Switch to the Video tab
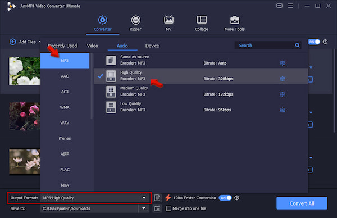337x218 pixels. [93, 46]
